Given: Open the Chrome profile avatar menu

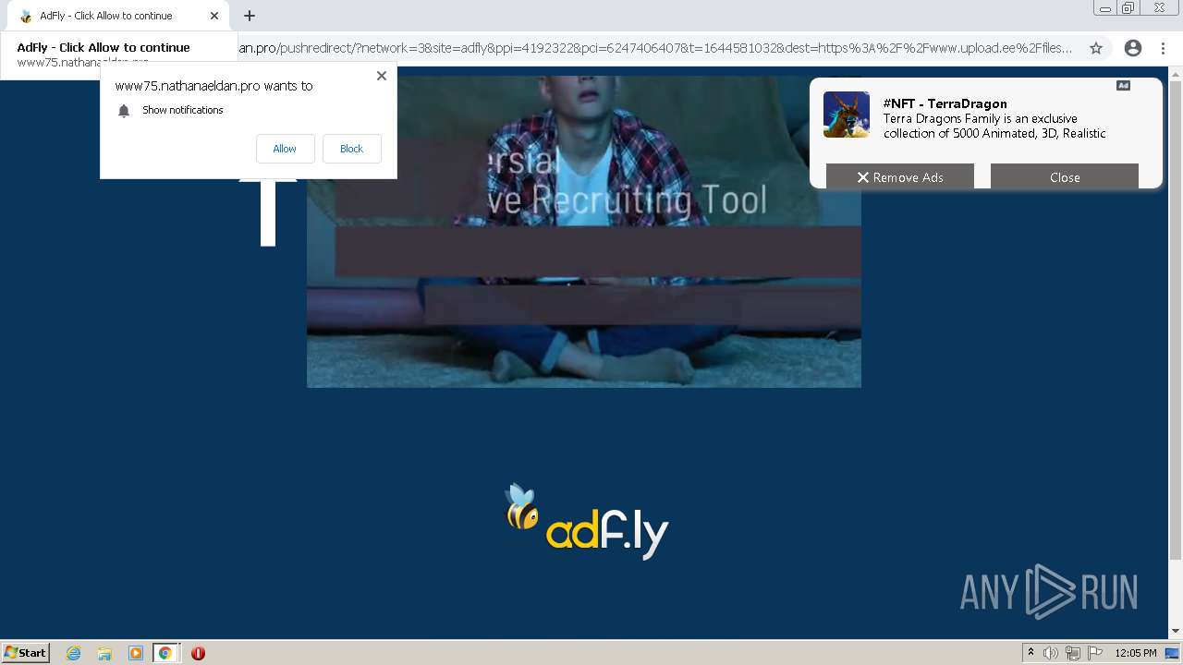Looking at the screenshot, I should pyautogui.click(x=1133, y=48).
